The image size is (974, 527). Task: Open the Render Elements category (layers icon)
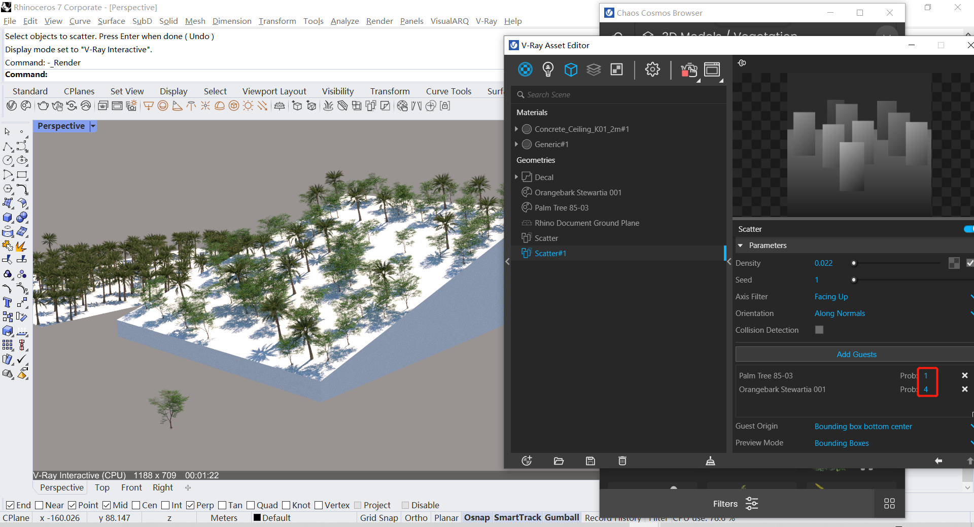(x=594, y=69)
